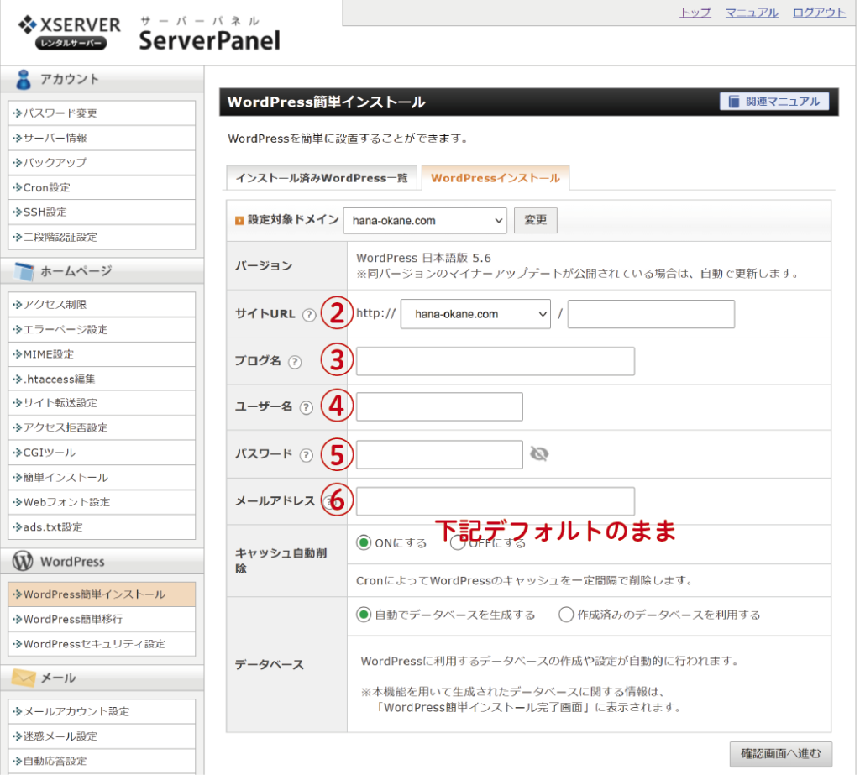
Task: Open サーバー情報 in sidebar
Action: (102, 139)
